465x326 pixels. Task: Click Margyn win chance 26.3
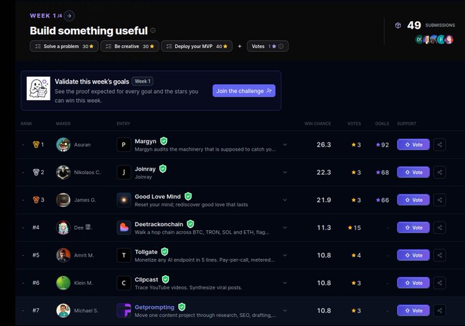click(324, 145)
